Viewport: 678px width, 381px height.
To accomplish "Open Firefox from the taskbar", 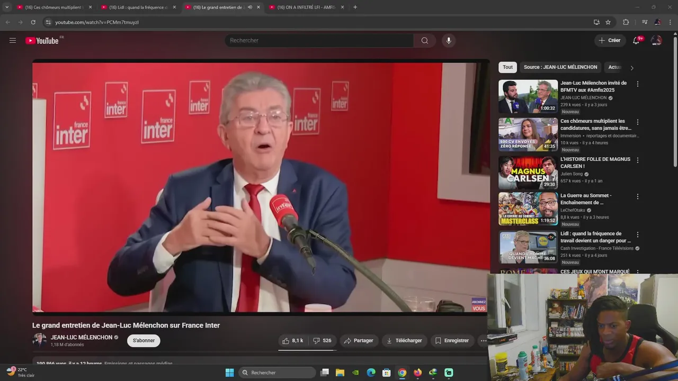I will [x=417, y=373].
